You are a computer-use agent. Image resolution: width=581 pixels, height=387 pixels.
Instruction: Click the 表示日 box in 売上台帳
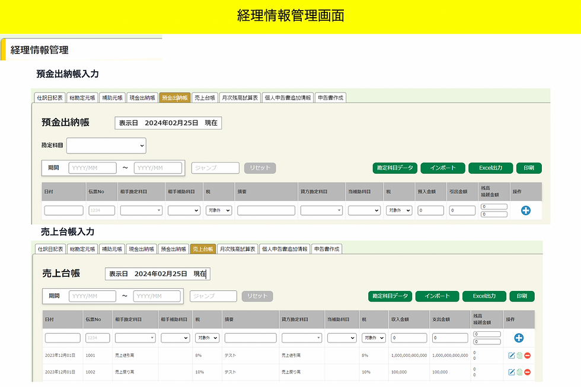coord(158,274)
